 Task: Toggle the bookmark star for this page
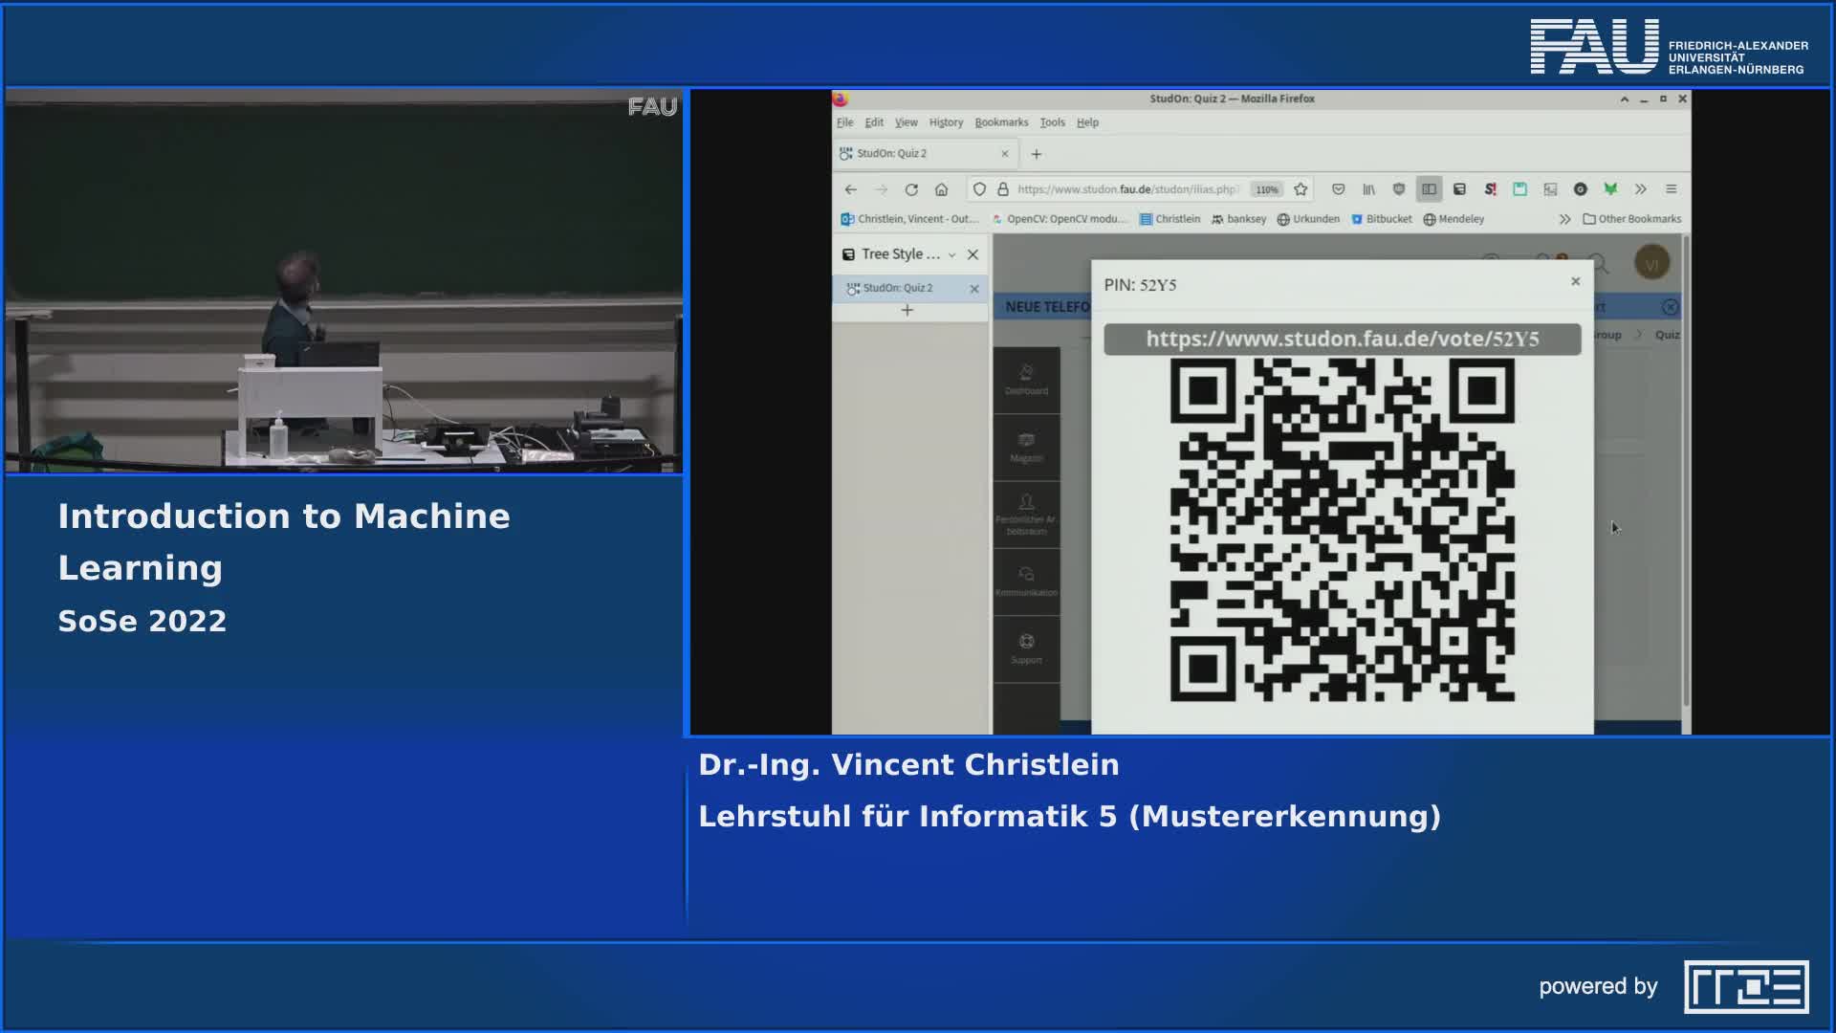click(1300, 189)
